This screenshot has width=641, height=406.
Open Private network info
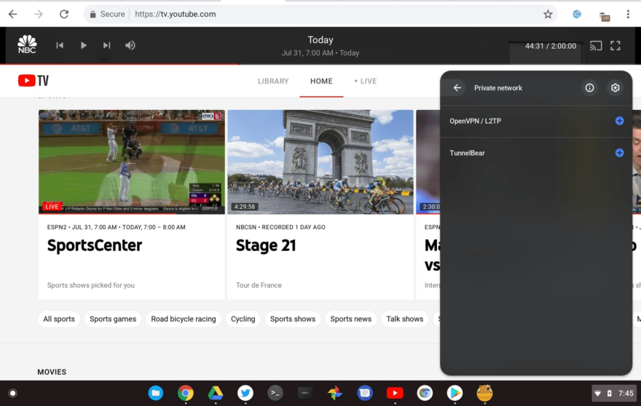coord(589,88)
